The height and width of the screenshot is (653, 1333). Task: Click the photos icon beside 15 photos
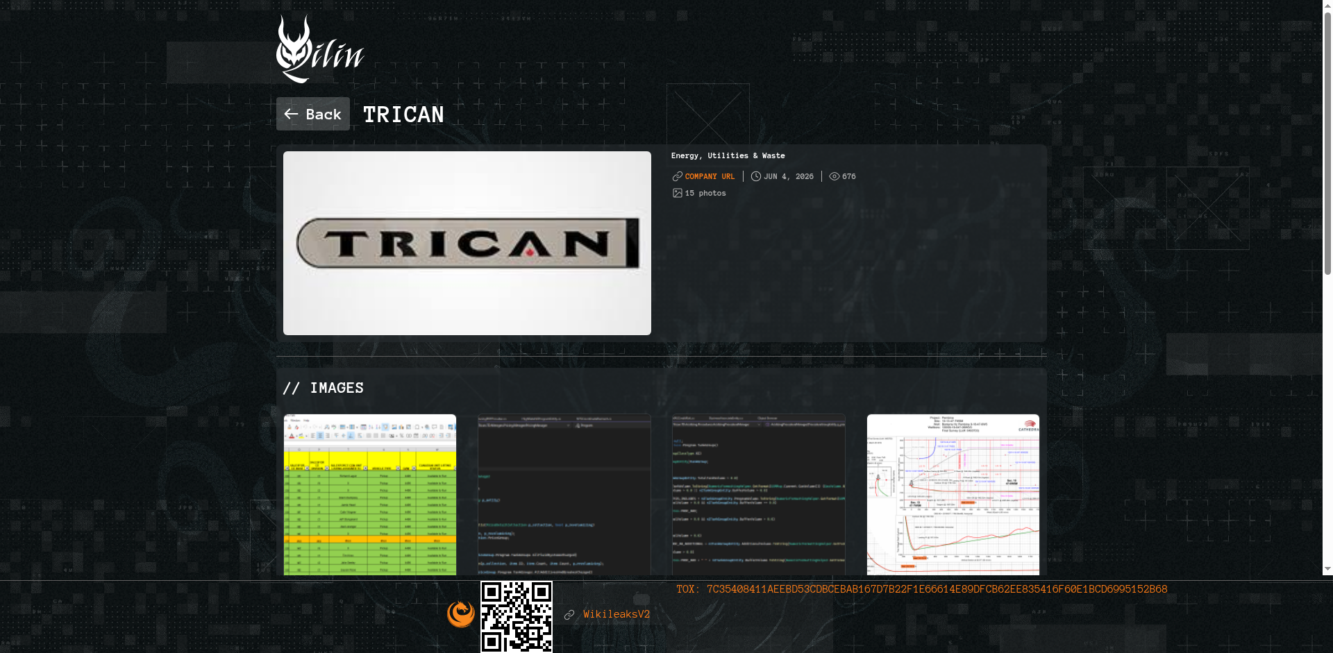678,193
